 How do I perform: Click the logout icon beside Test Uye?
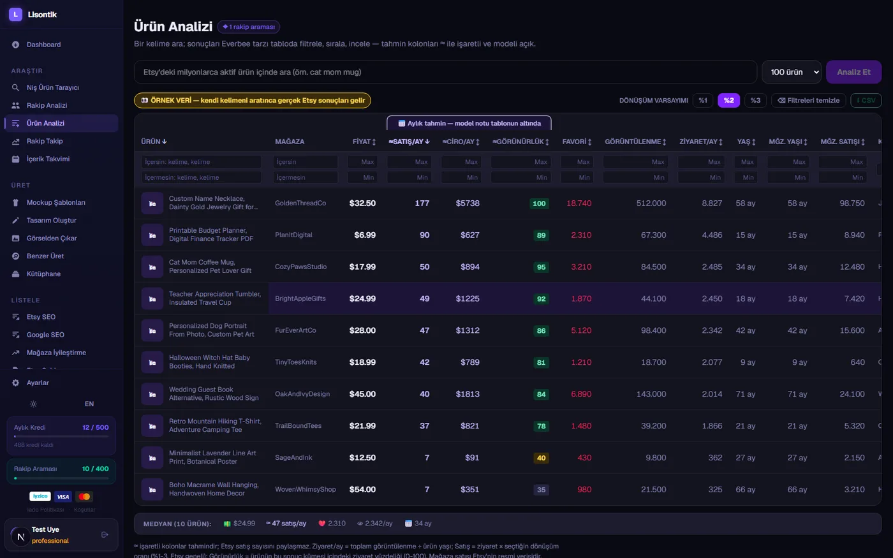[105, 534]
